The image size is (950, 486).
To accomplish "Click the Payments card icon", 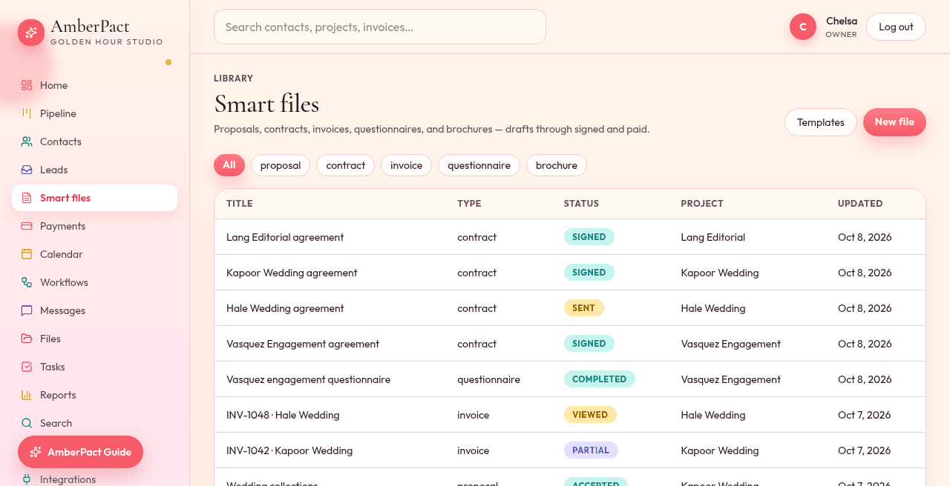I will click(x=27, y=226).
